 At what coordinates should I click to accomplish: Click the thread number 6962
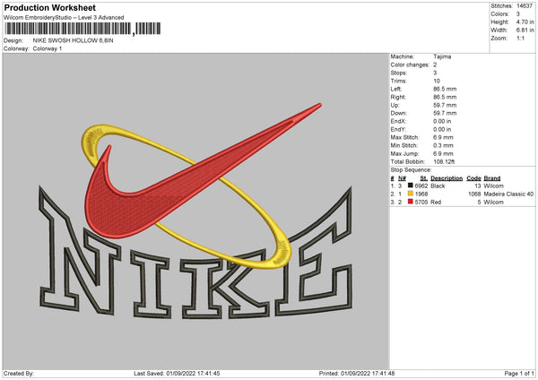point(421,186)
